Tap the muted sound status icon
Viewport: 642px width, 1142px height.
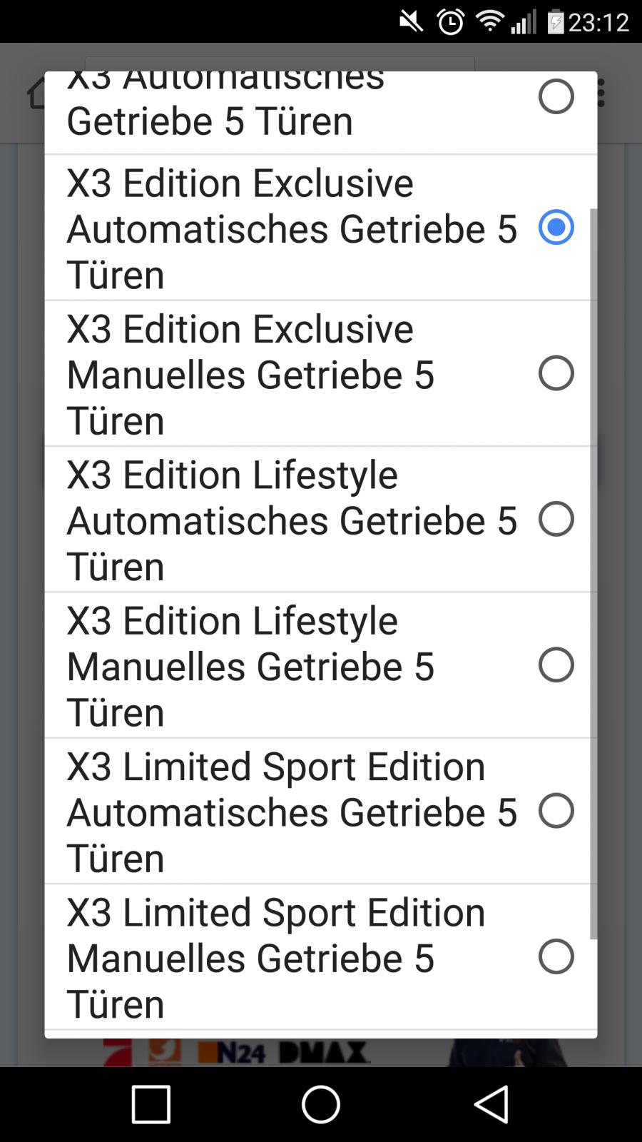411,22
